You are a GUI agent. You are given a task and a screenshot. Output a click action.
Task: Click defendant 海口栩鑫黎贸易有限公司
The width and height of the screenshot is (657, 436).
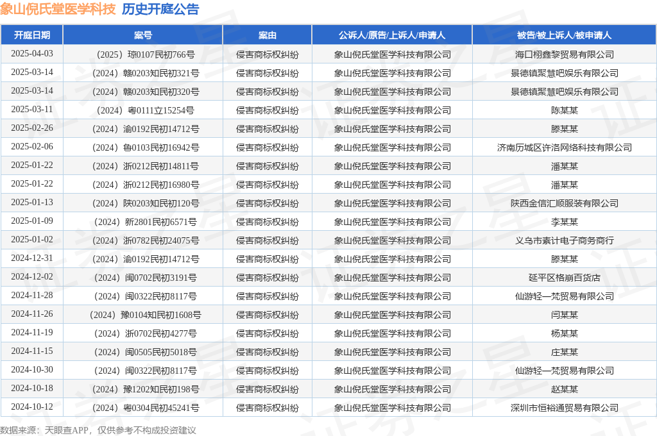(x=565, y=55)
